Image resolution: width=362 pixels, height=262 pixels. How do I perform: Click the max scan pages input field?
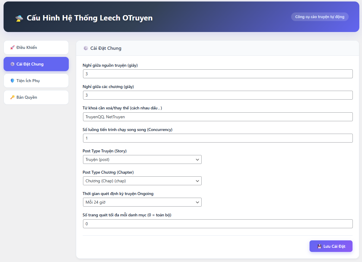218,224
